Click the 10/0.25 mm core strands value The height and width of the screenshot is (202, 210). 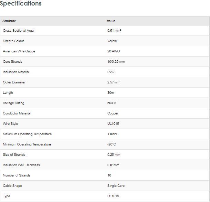pos(116,62)
